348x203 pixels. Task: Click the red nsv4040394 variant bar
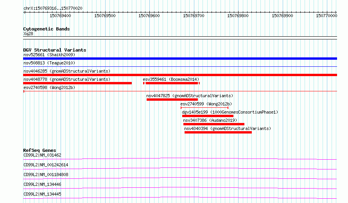click(x=218, y=132)
